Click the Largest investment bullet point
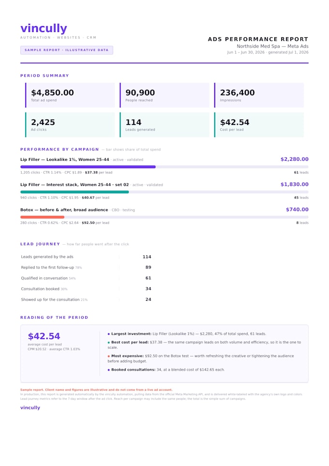Viewport: 329px width, 466px height. tap(187, 334)
